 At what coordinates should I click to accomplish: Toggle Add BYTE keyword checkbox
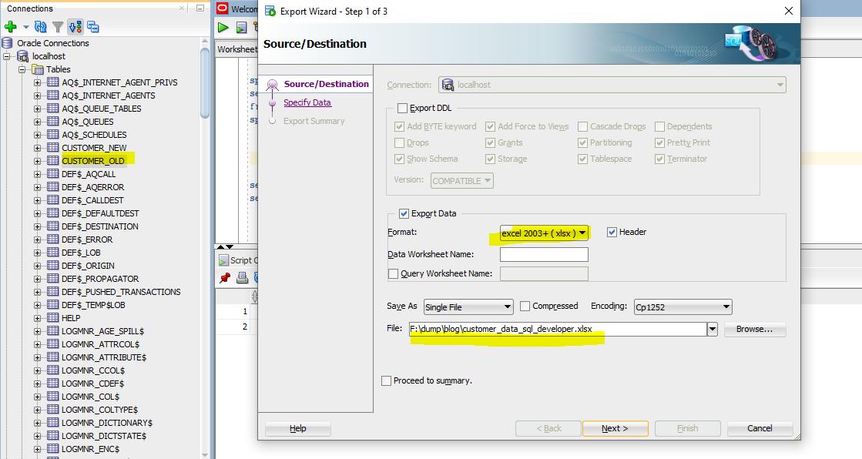pyautogui.click(x=400, y=126)
